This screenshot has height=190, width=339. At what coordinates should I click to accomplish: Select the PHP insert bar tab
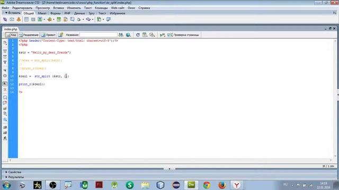pos(67,13)
